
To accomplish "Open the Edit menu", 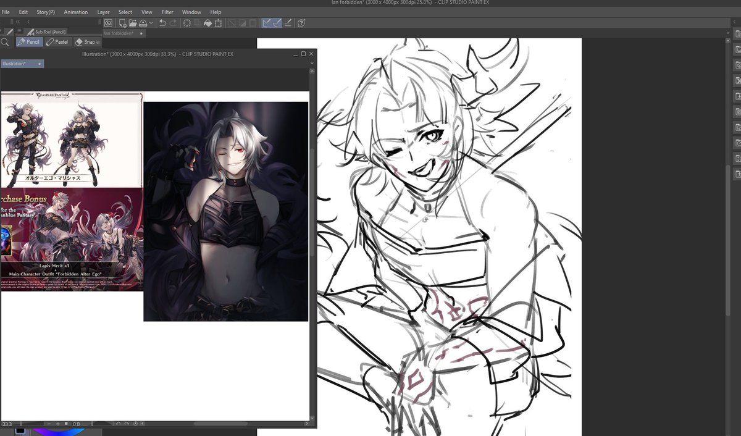I will [x=23, y=12].
